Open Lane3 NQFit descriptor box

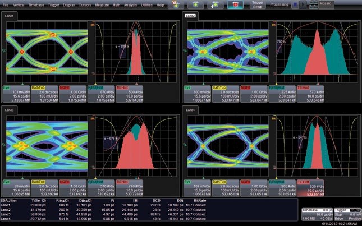click(73, 188)
